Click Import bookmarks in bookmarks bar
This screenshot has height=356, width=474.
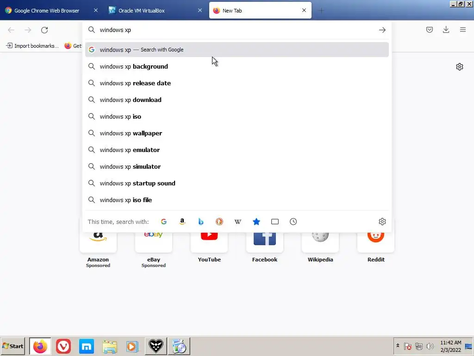click(x=32, y=46)
